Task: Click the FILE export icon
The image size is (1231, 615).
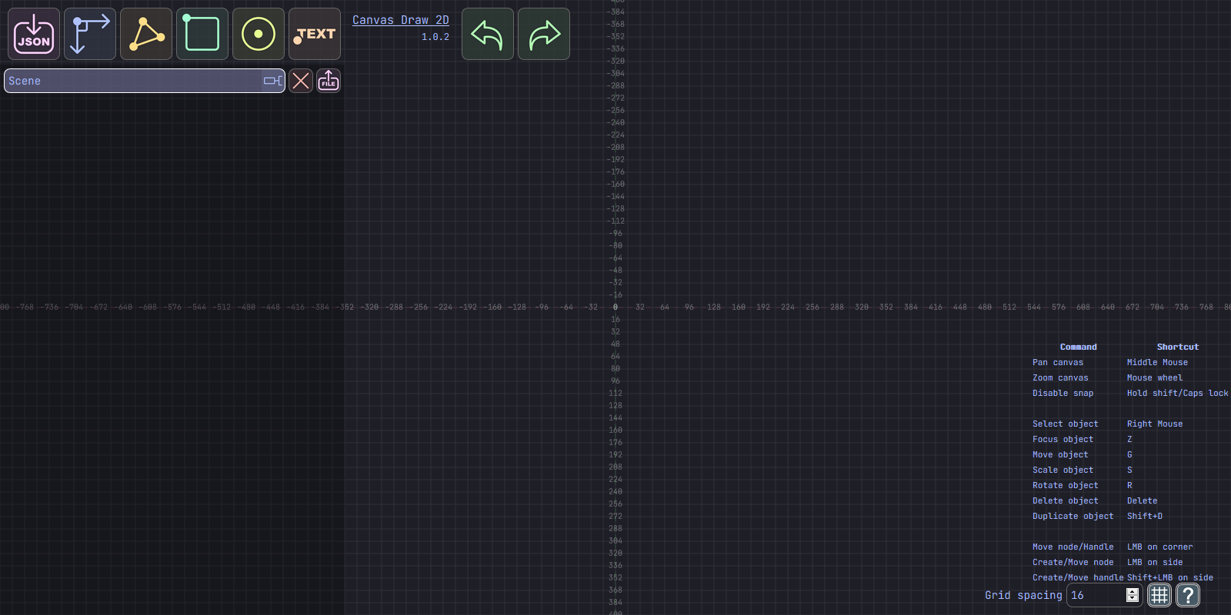Action: [329, 81]
